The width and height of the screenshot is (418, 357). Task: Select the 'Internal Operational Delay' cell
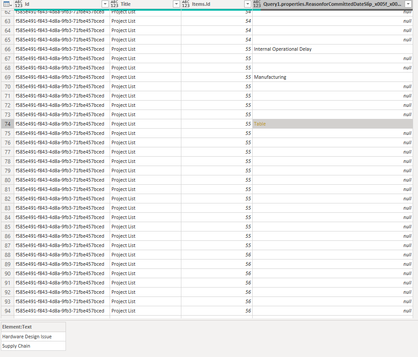[333, 49]
